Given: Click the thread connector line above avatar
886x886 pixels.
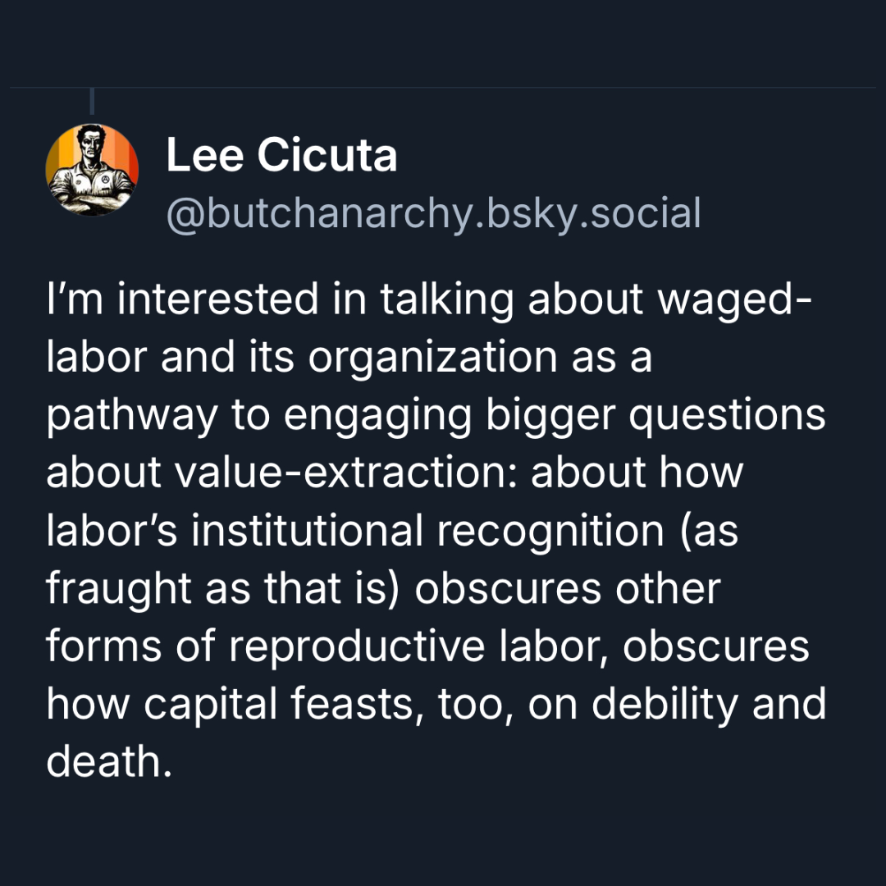Looking at the screenshot, I should click(x=92, y=101).
